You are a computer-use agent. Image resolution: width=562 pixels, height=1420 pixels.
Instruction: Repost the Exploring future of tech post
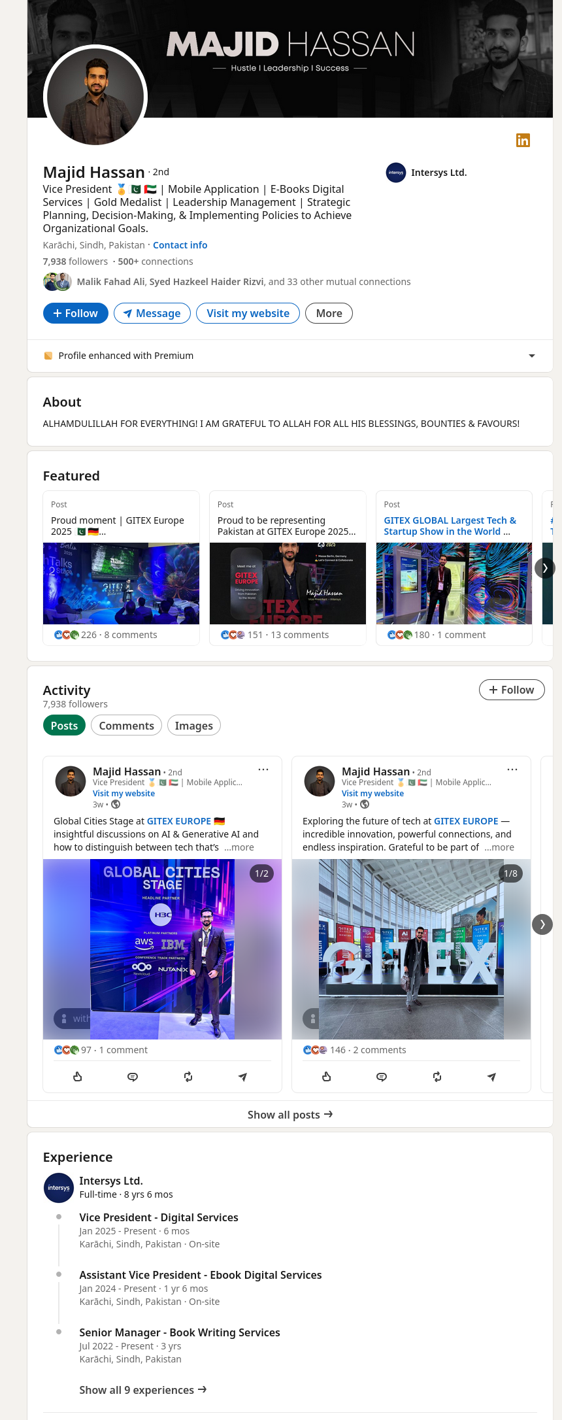[x=437, y=1077]
